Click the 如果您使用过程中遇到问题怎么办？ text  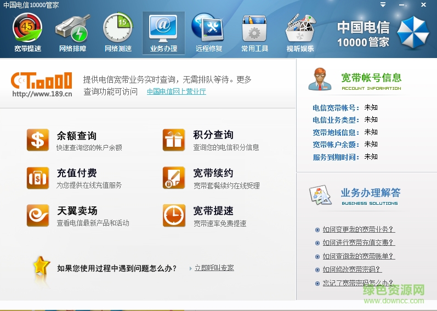(x=117, y=268)
